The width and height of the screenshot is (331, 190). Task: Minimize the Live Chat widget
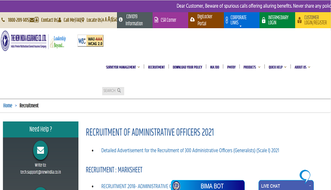[310, 186]
